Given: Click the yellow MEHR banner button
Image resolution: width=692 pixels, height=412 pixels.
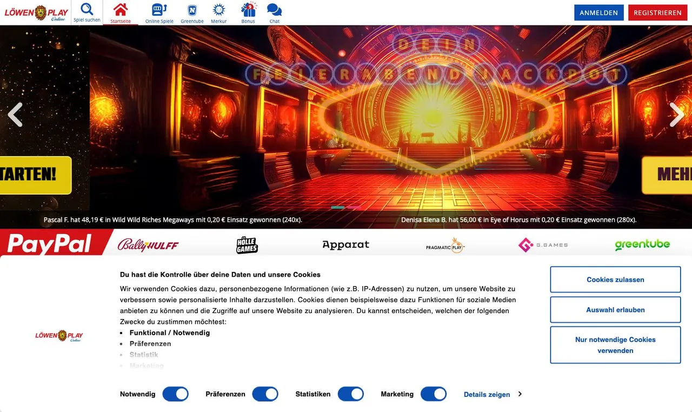Looking at the screenshot, I should click(667, 175).
